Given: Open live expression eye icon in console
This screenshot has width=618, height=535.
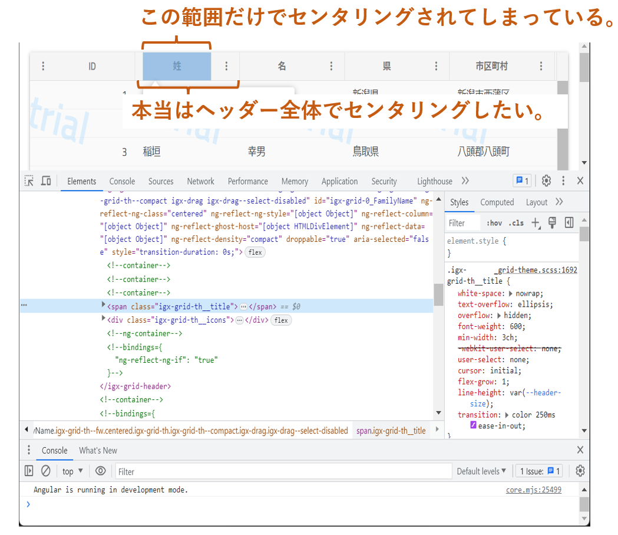Looking at the screenshot, I should tap(101, 471).
